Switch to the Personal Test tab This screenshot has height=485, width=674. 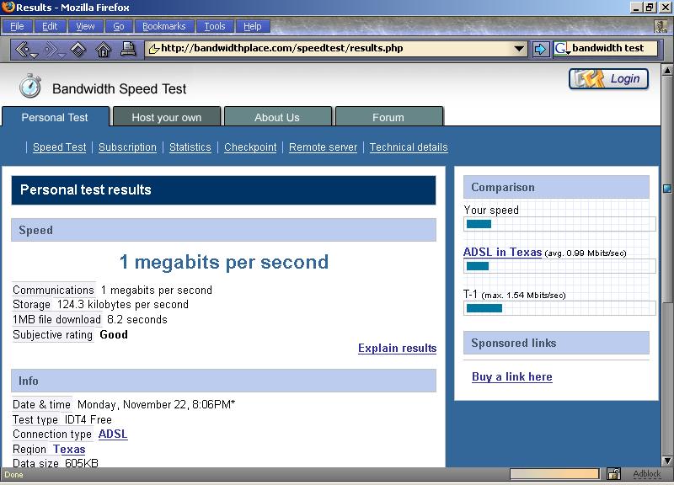[x=55, y=117]
